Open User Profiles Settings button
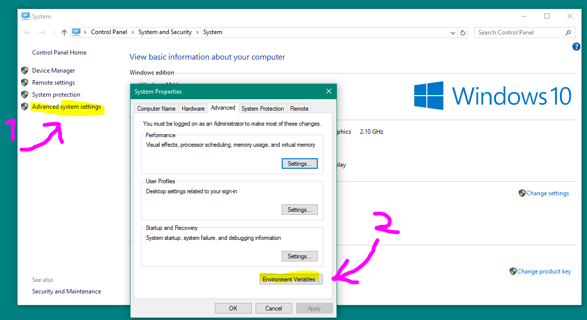 click(x=299, y=210)
